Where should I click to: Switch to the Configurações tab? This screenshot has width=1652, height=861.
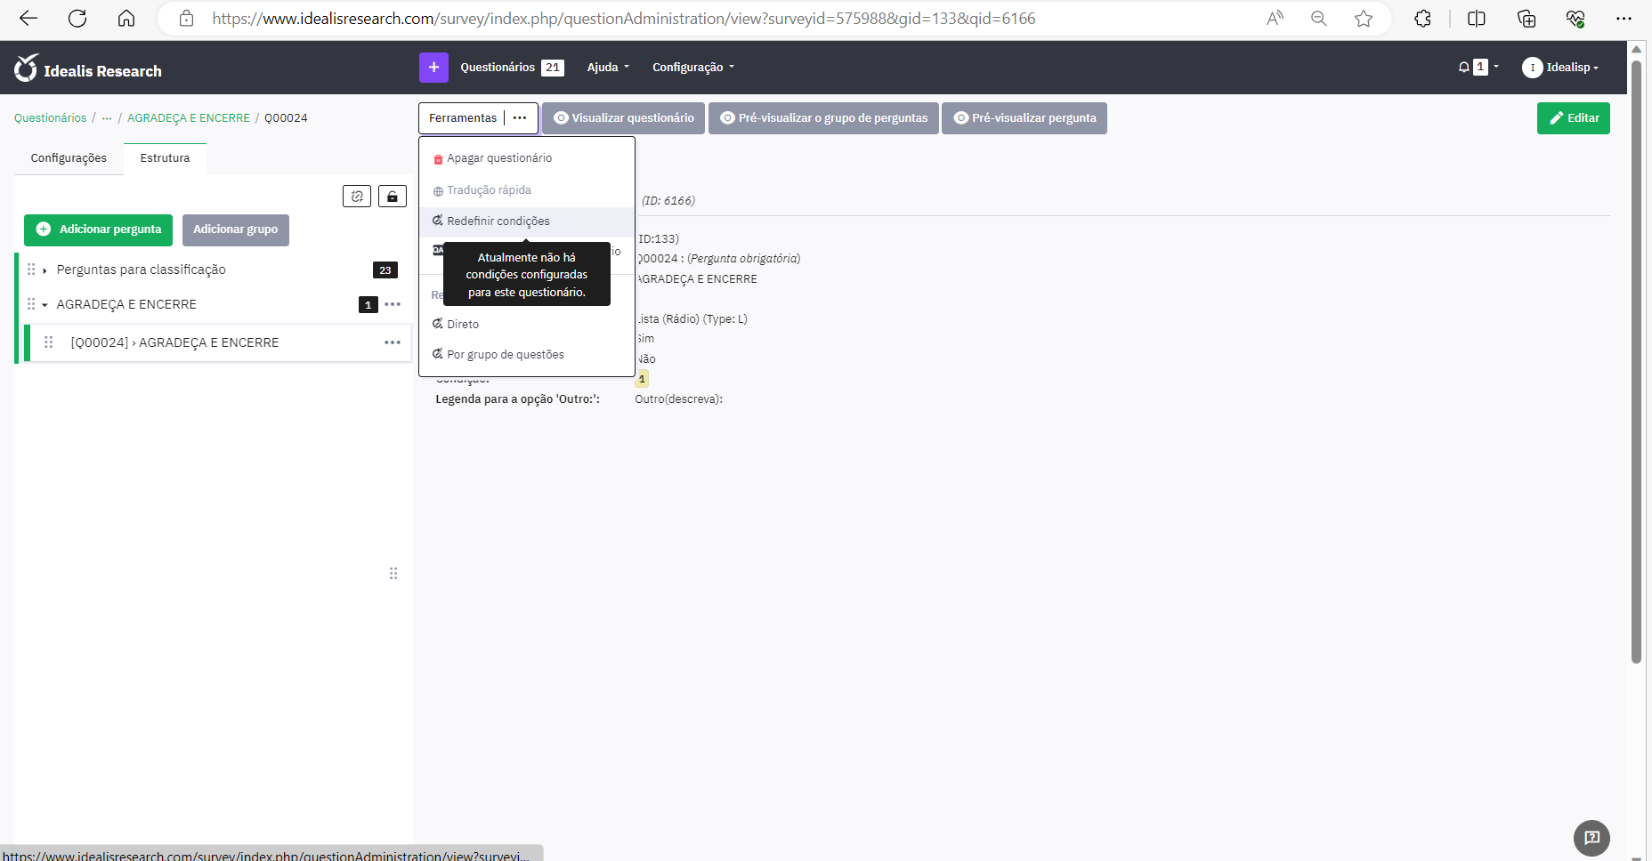tap(69, 158)
